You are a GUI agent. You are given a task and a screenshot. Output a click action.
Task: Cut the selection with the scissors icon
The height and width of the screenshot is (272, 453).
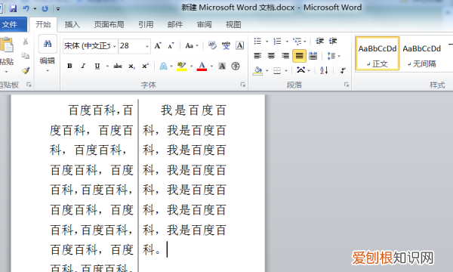pos(26,42)
